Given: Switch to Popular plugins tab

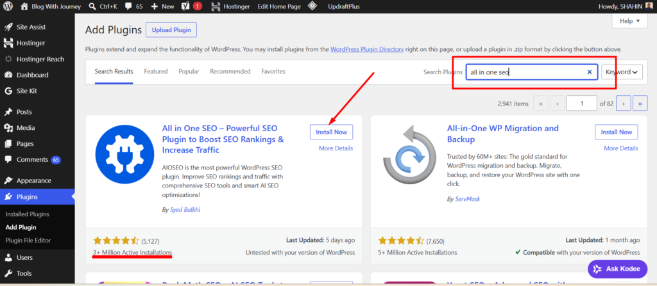Looking at the screenshot, I should tap(189, 72).
